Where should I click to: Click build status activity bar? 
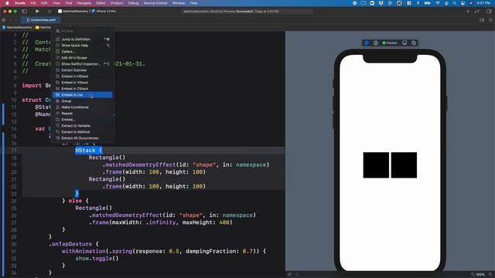(247, 12)
